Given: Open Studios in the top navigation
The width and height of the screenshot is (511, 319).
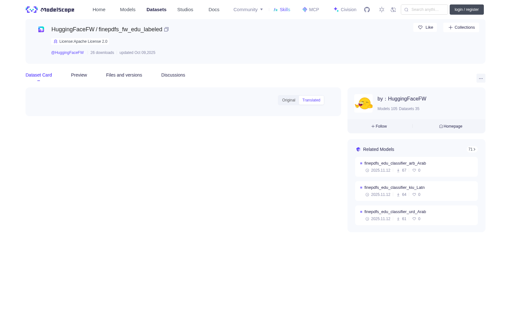Looking at the screenshot, I should coord(185,10).
